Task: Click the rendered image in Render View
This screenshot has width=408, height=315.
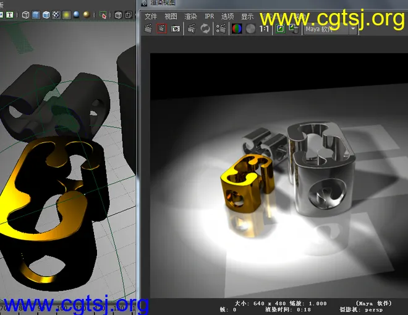Action: click(x=279, y=175)
